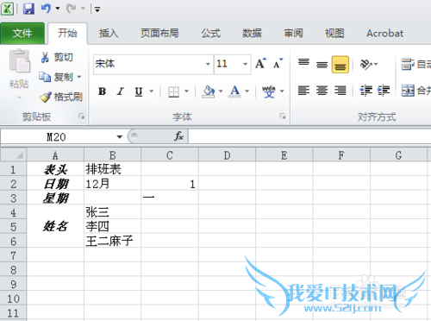Open the fill color dropdown arrow
The width and height of the screenshot is (431, 321).
[221, 91]
